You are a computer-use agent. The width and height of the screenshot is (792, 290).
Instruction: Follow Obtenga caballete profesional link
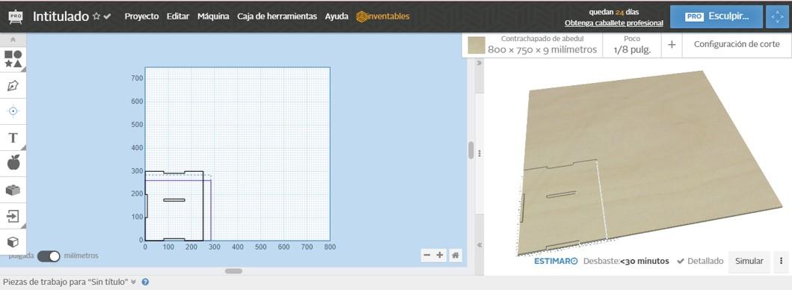(x=614, y=23)
